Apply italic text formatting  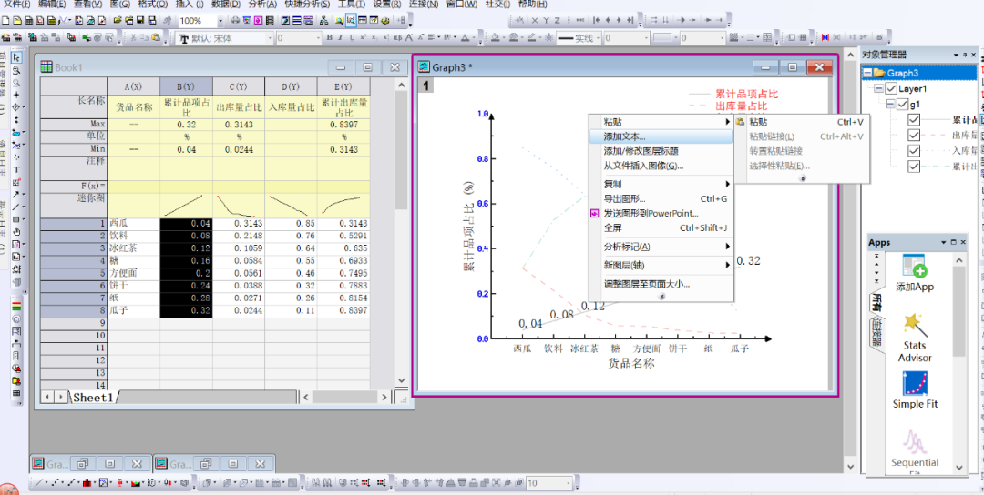340,38
